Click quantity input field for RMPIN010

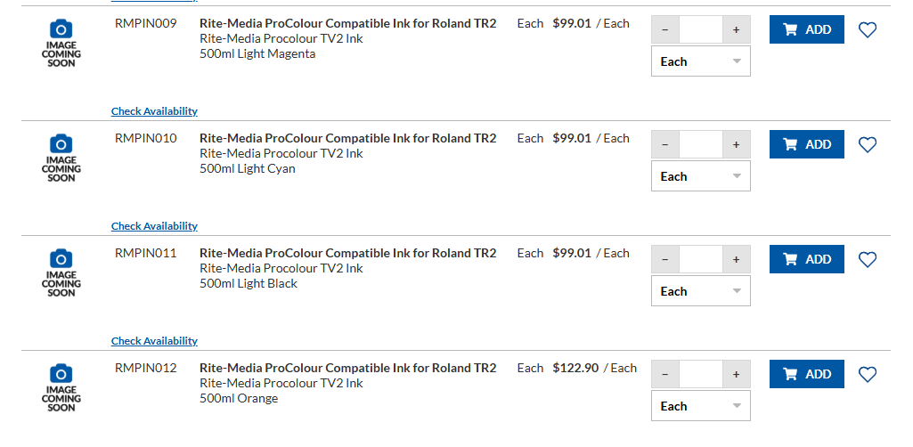(701, 144)
